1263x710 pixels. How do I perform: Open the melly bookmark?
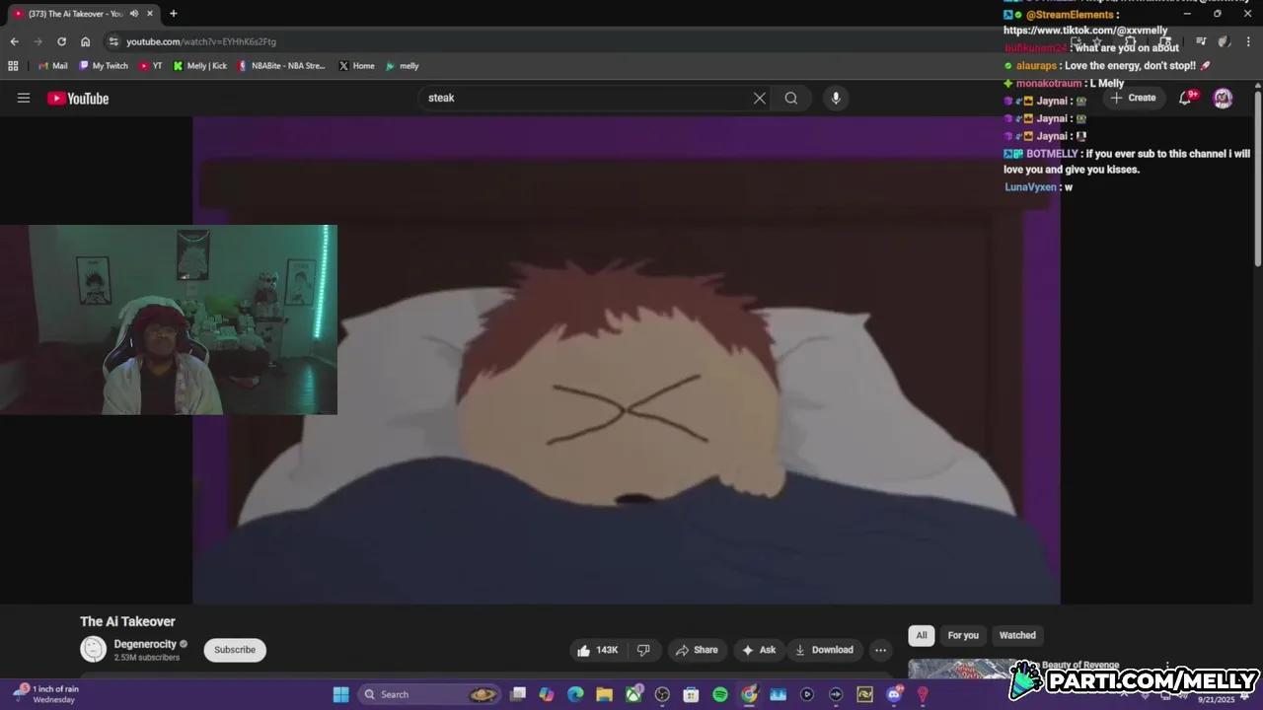click(x=403, y=66)
